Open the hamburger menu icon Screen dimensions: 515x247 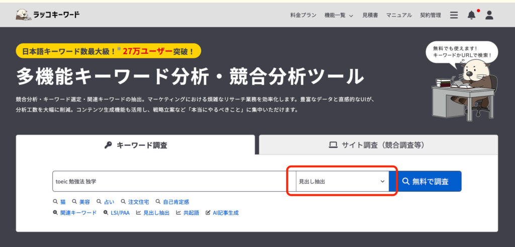454,15
